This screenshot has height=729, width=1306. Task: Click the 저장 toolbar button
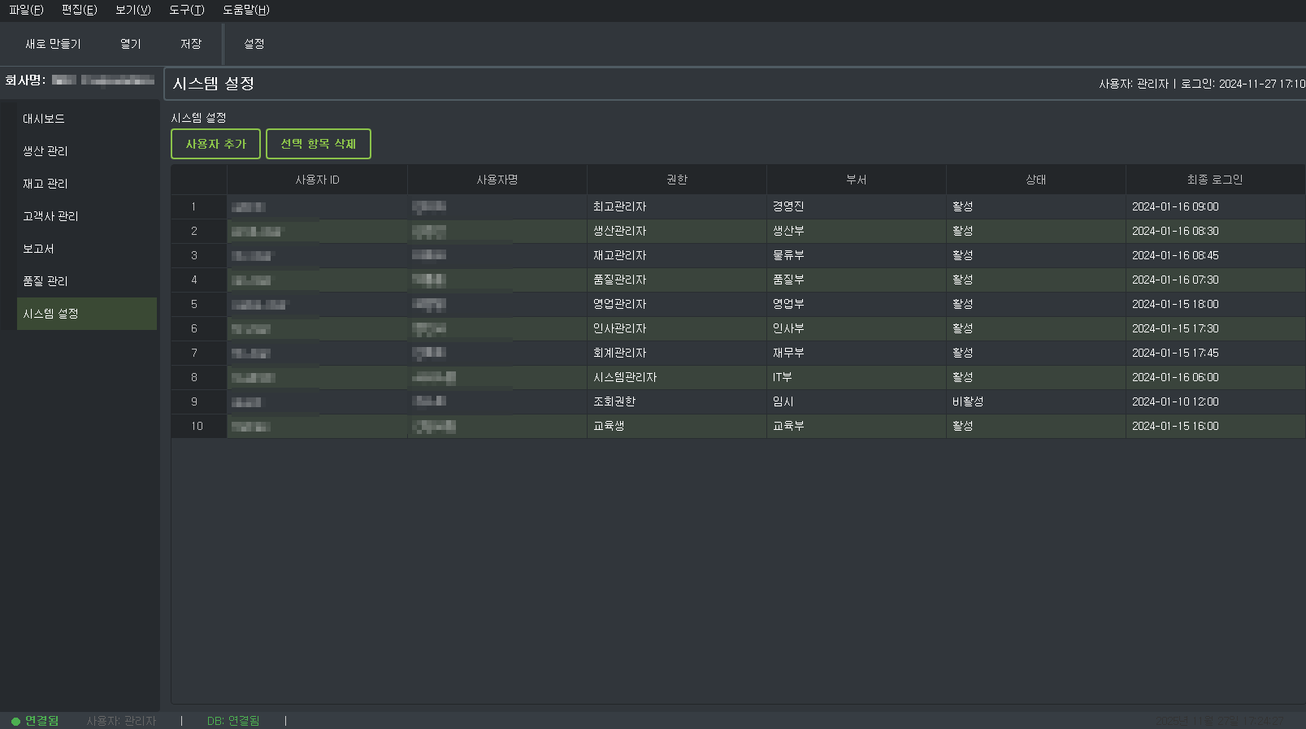coord(191,44)
